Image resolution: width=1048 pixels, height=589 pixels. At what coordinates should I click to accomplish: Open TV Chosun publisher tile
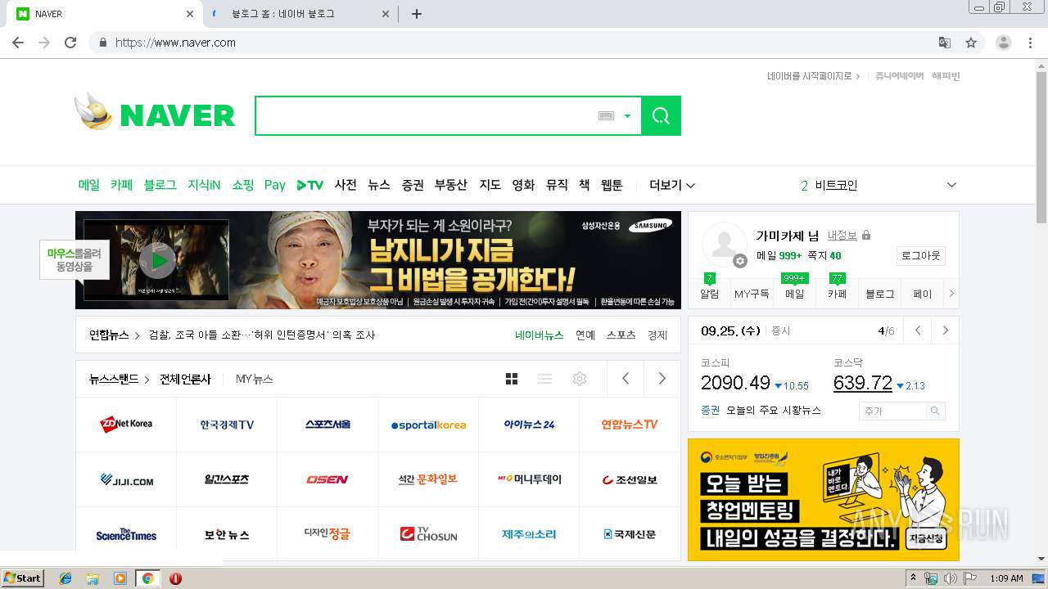point(428,534)
